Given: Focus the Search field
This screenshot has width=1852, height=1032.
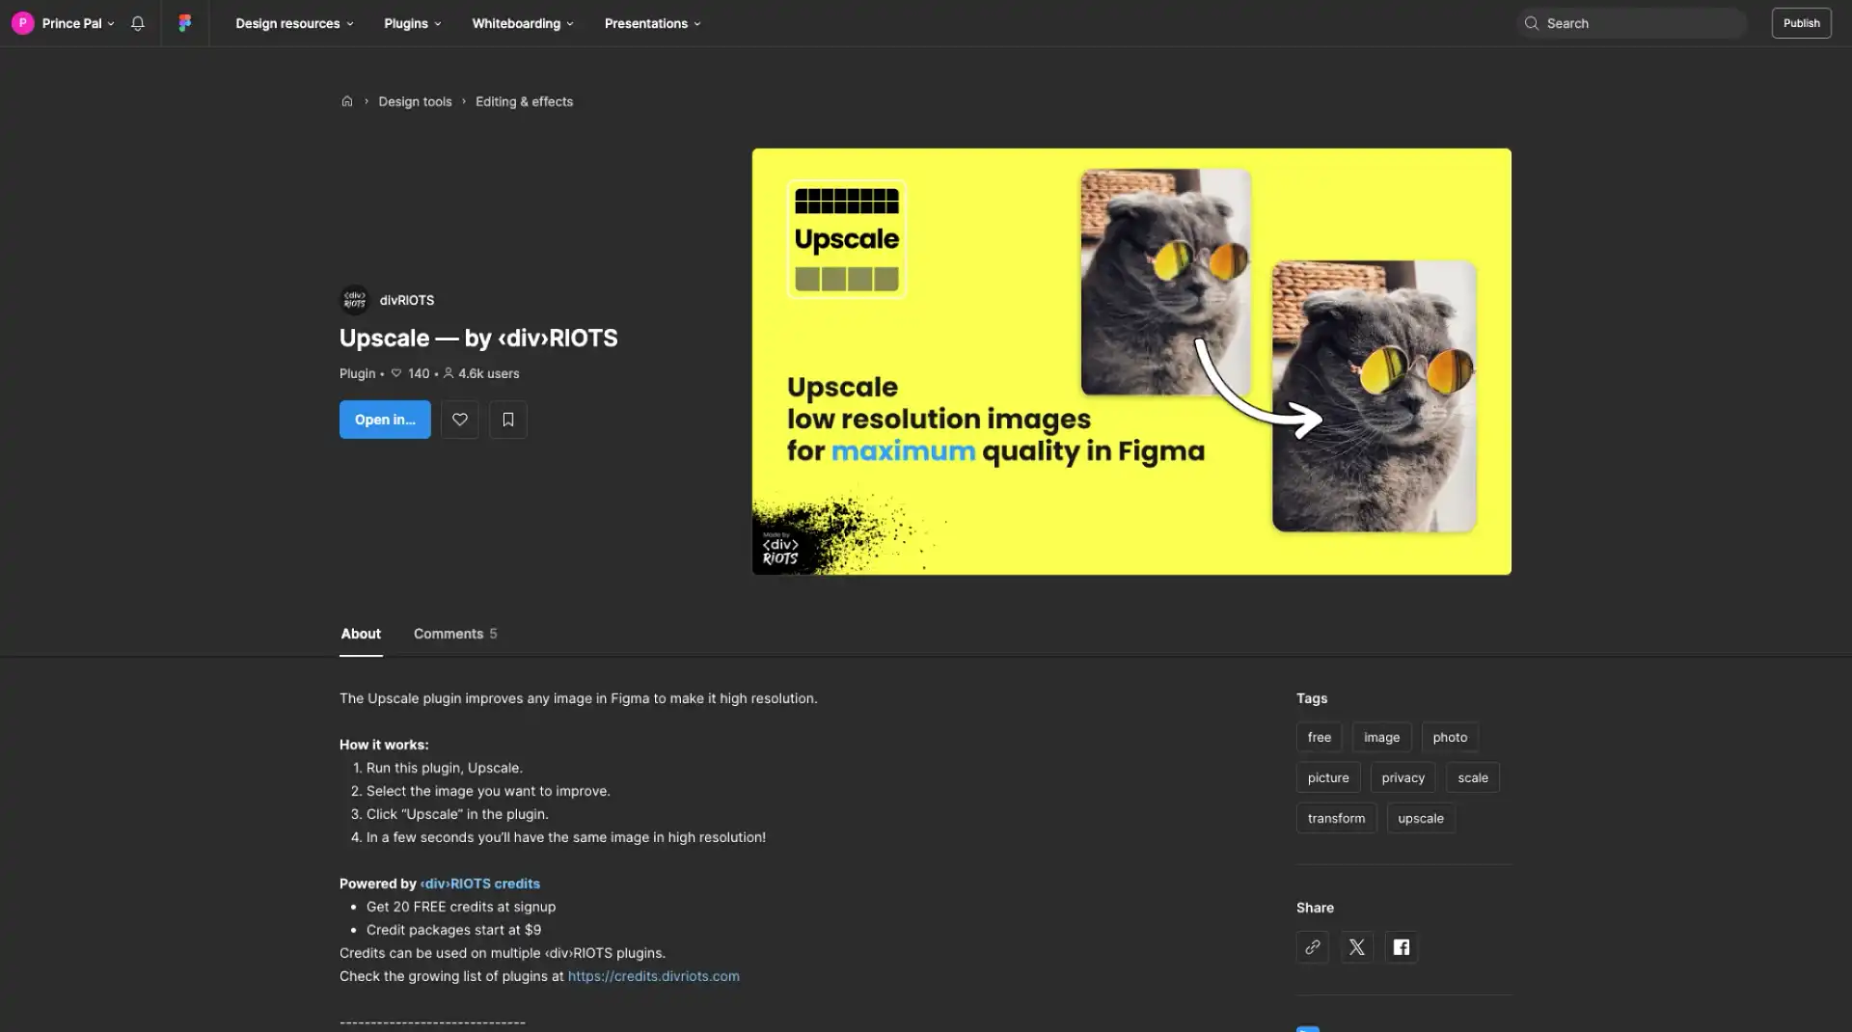Looking at the screenshot, I should 1632,23.
